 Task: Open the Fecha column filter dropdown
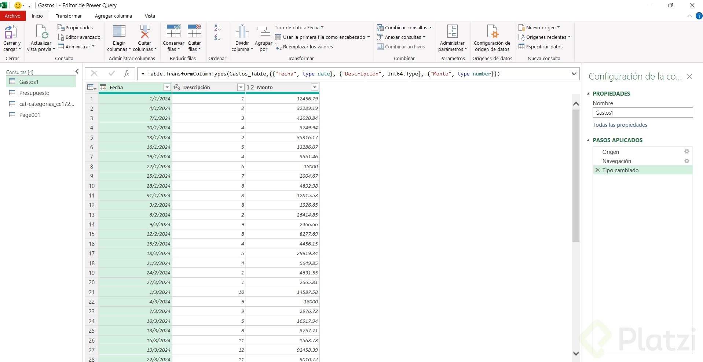coord(167,87)
